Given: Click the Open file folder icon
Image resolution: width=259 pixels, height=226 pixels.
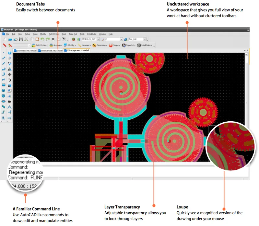Looking at the screenshot, I should coord(10,39).
